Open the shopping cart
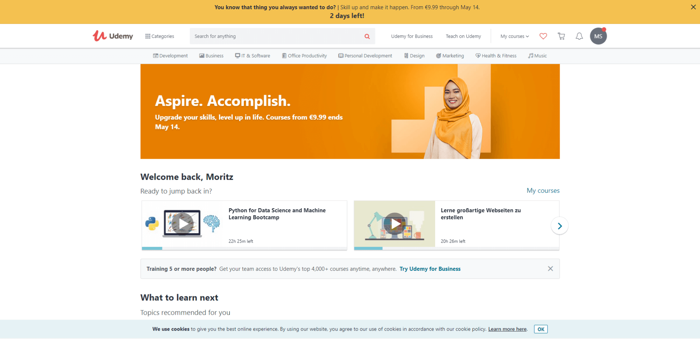The image size is (700, 339). [561, 36]
